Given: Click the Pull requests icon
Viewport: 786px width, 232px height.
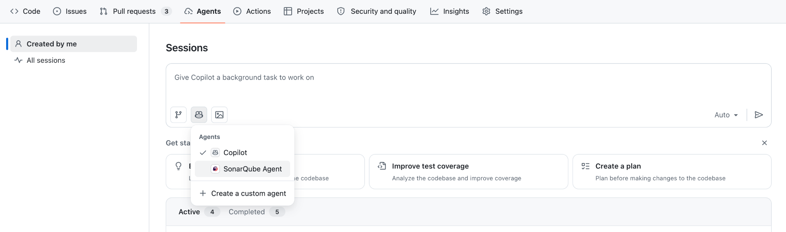Looking at the screenshot, I should tap(104, 11).
